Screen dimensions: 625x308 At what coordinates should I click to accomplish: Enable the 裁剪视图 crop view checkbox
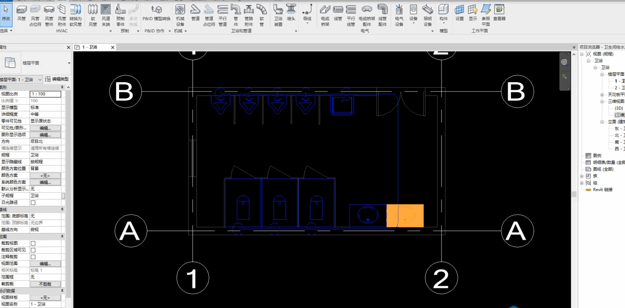tap(33, 243)
